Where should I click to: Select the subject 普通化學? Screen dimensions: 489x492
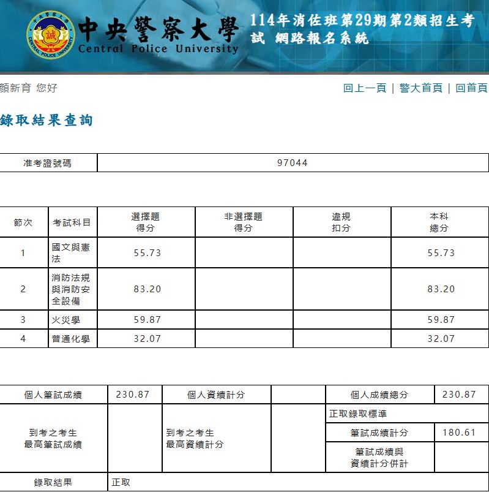point(71,339)
